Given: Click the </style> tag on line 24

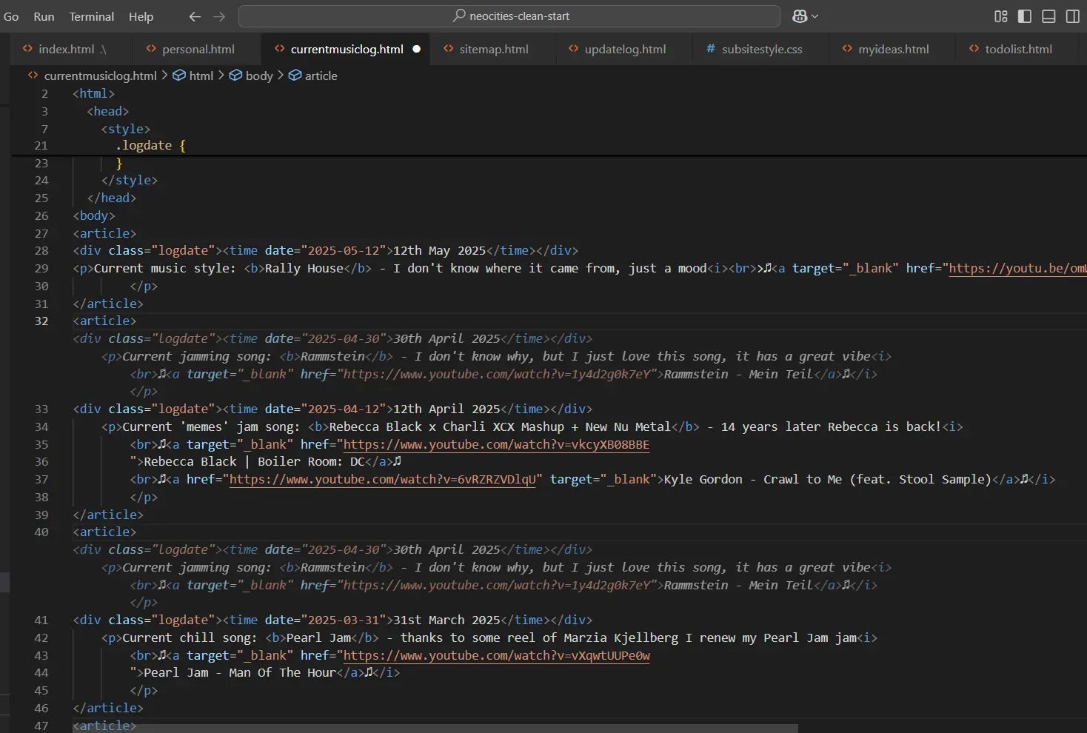Looking at the screenshot, I should 130,180.
